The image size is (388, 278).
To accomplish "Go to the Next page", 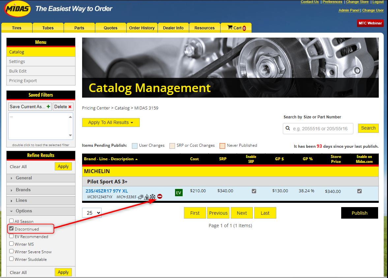I will 242,213.
